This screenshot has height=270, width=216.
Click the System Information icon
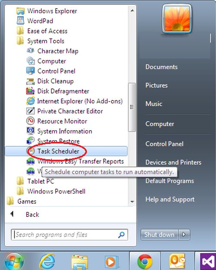[x=30, y=131]
